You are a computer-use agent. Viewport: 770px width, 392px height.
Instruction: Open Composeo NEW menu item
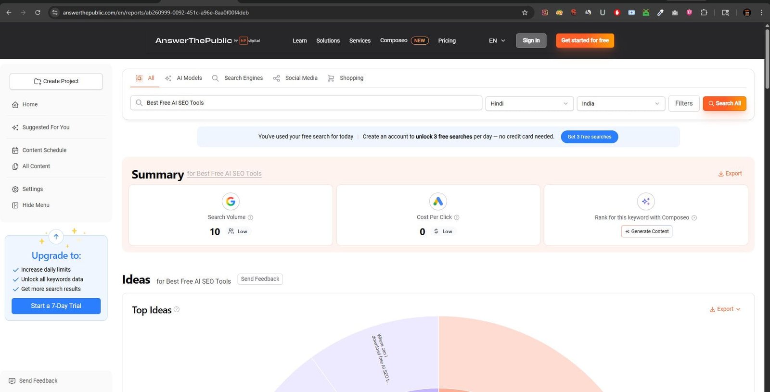[404, 40]
